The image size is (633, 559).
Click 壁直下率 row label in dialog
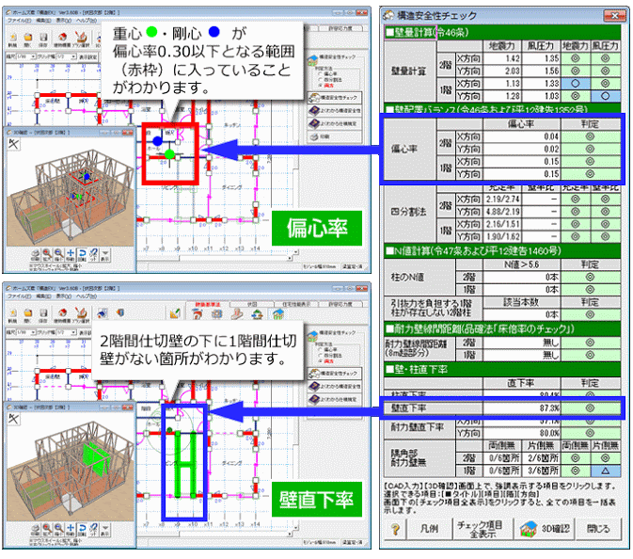[x=409, y=407]
